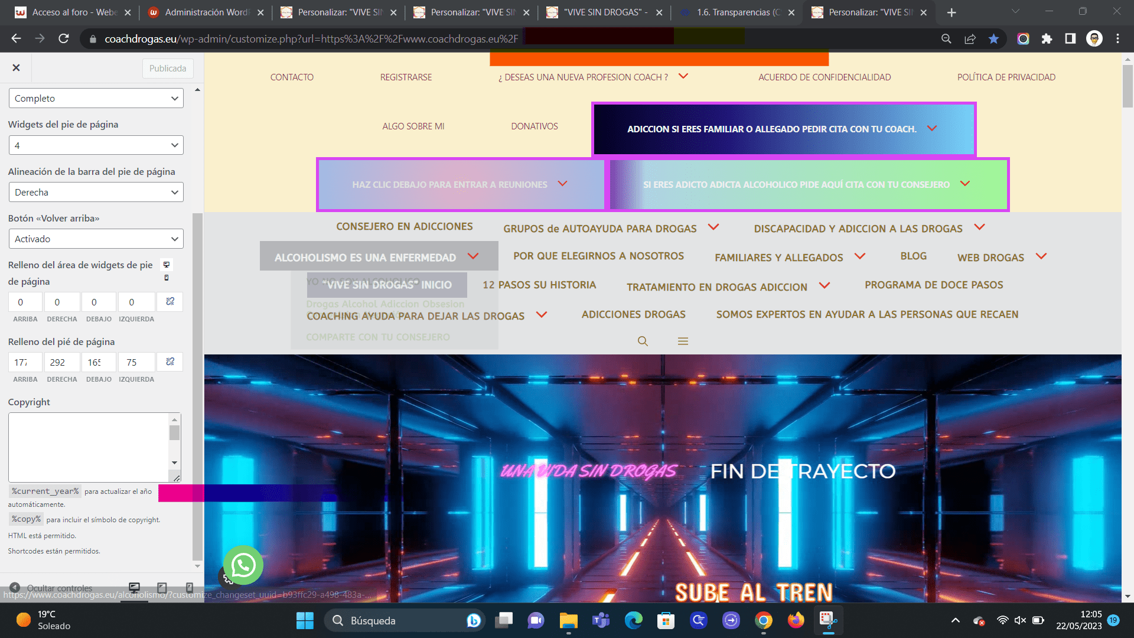Screen dimensions: 1134x638
Task: Click the DERECHA field showing 292
Action: click(x=61, y=362)
